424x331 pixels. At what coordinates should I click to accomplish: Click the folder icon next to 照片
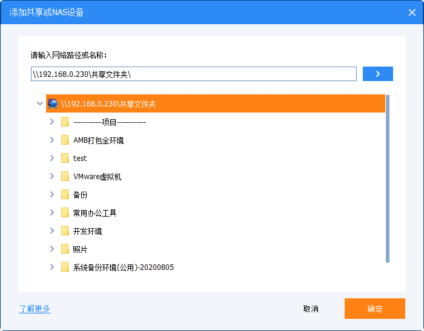pyautogui.click(x=65, y=249)
